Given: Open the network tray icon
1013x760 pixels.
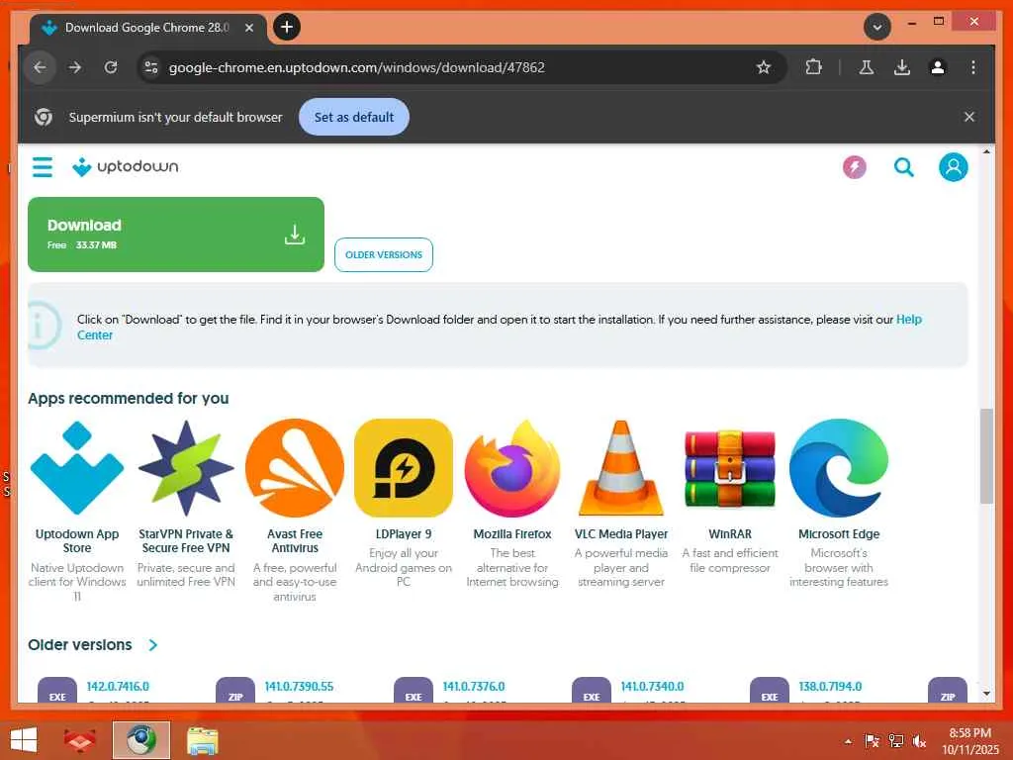Looking at the screenshot, I should click(895, 741).
